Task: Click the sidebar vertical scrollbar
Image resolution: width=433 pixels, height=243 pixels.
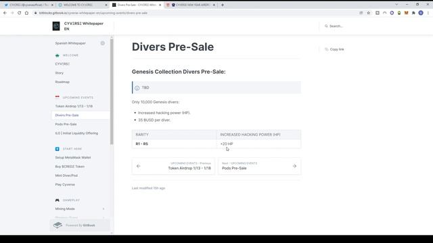Action: (112, 91)
